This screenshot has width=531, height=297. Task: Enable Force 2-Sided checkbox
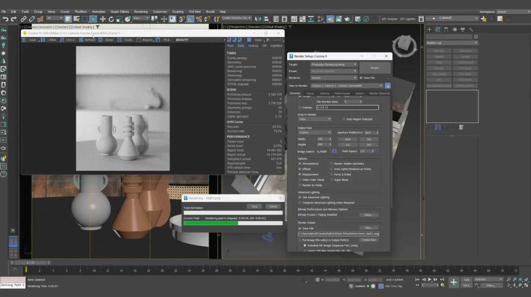tap(331, 174)
